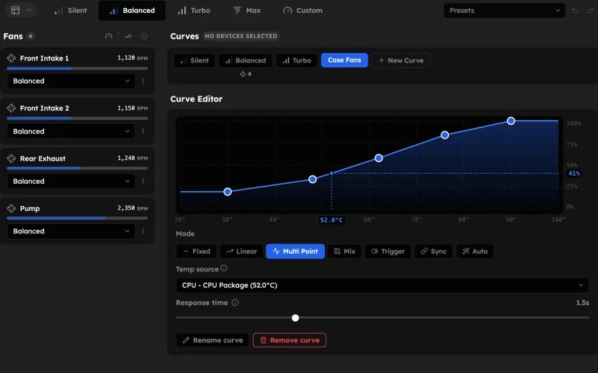Viewport: 598px width, 373px height.
Task: Click the Front Intake 1 speed bar
Action: 77,68
